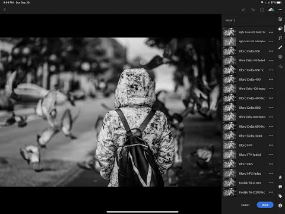This screenshot has width=285, height=214.
Task: Tap the Ilford Delta 100 faded preview thumbnail
Action: pos(230,61)
